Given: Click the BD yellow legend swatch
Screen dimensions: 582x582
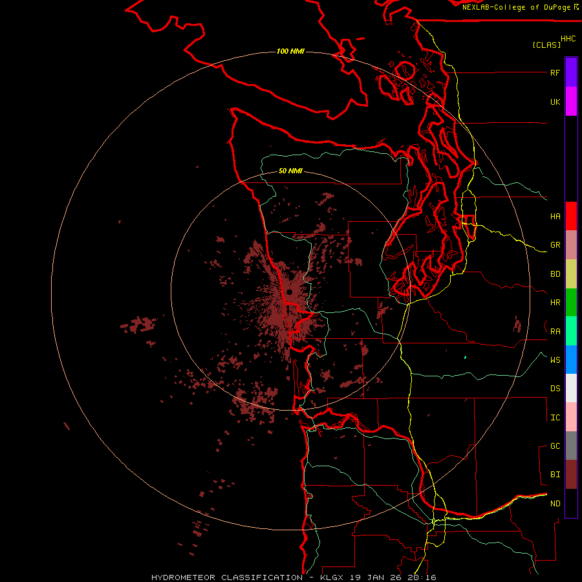Looking at the screenshot, I should coord(571,274).
